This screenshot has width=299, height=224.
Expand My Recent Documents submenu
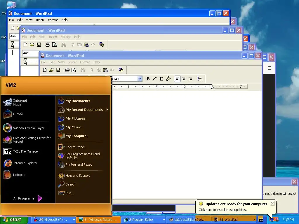[x=83, y=110]
